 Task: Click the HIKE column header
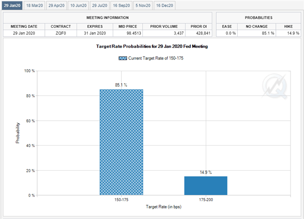click(x=288, y=26)
